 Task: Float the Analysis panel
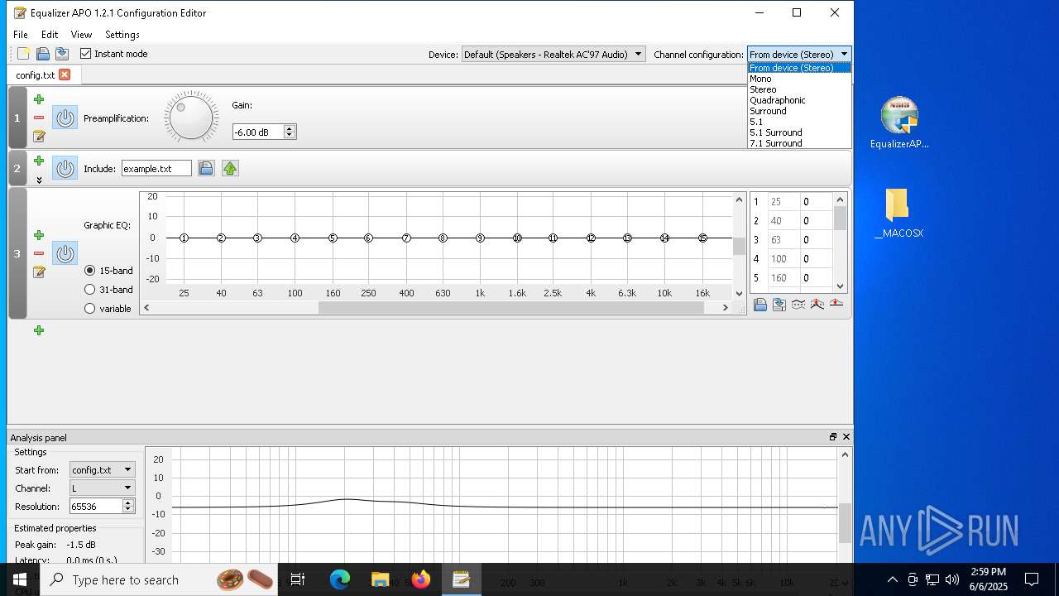pos(833,437)
